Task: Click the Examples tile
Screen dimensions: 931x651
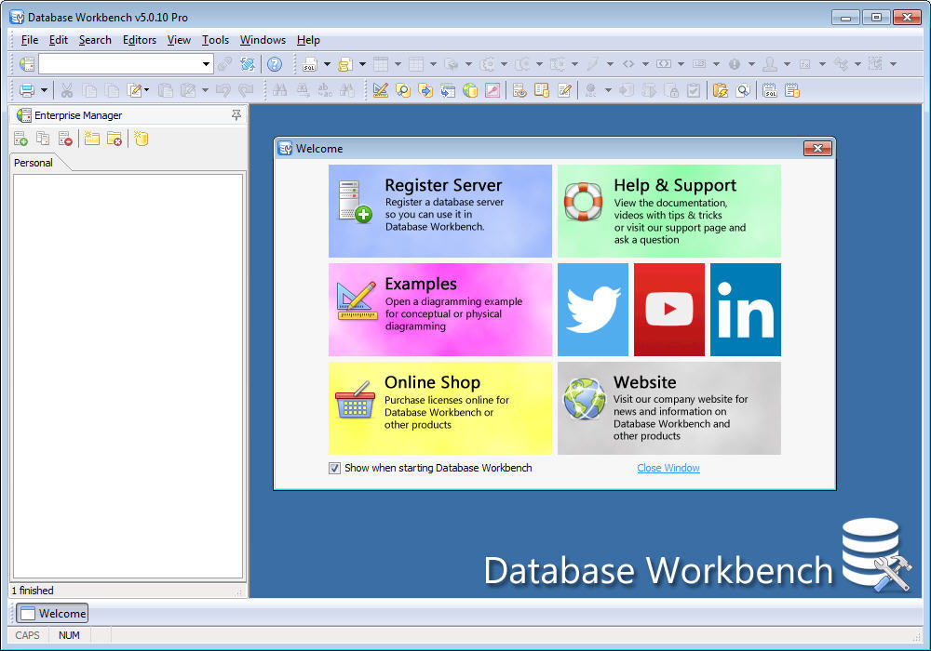Action: (440, 310)
